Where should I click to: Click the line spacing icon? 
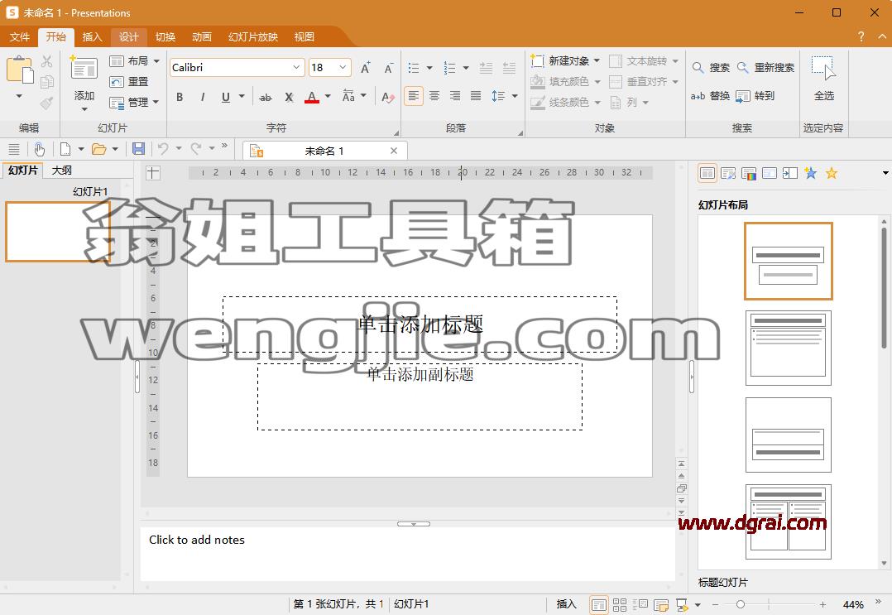click(x=498, y=95)
